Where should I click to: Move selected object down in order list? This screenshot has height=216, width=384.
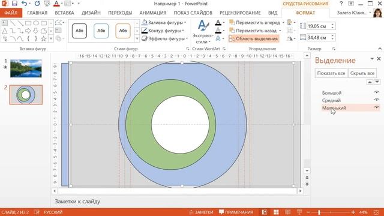[x=377, y=82]
